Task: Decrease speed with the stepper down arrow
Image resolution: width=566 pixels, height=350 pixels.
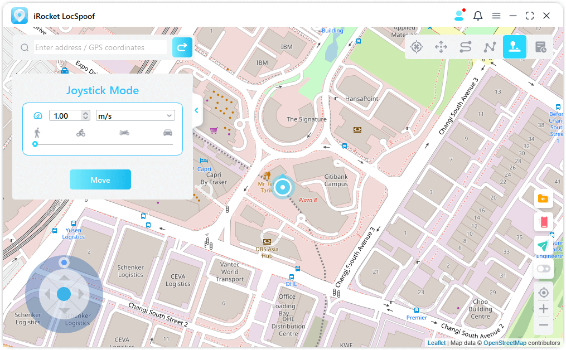Action: (85, 118)
